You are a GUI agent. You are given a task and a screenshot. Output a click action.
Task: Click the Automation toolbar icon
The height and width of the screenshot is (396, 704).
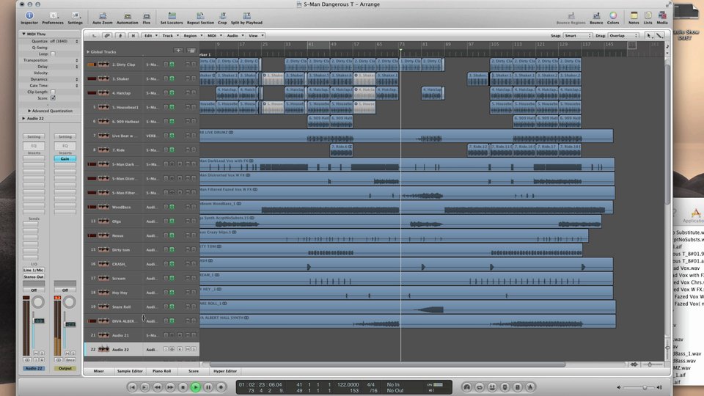(x=127, y=17)
